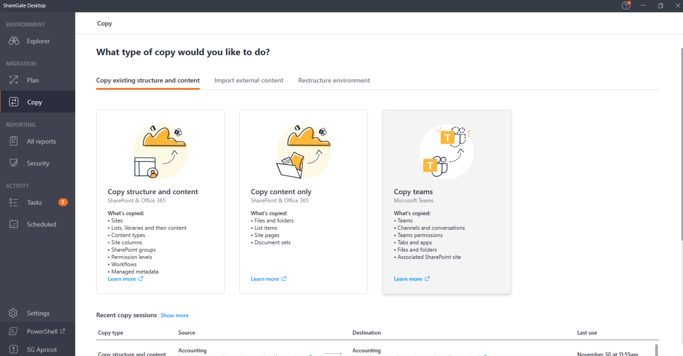The width and height of the screenshot is (683, 356).
Task: Click the Recent copy sessions heading
Action: 126,315
